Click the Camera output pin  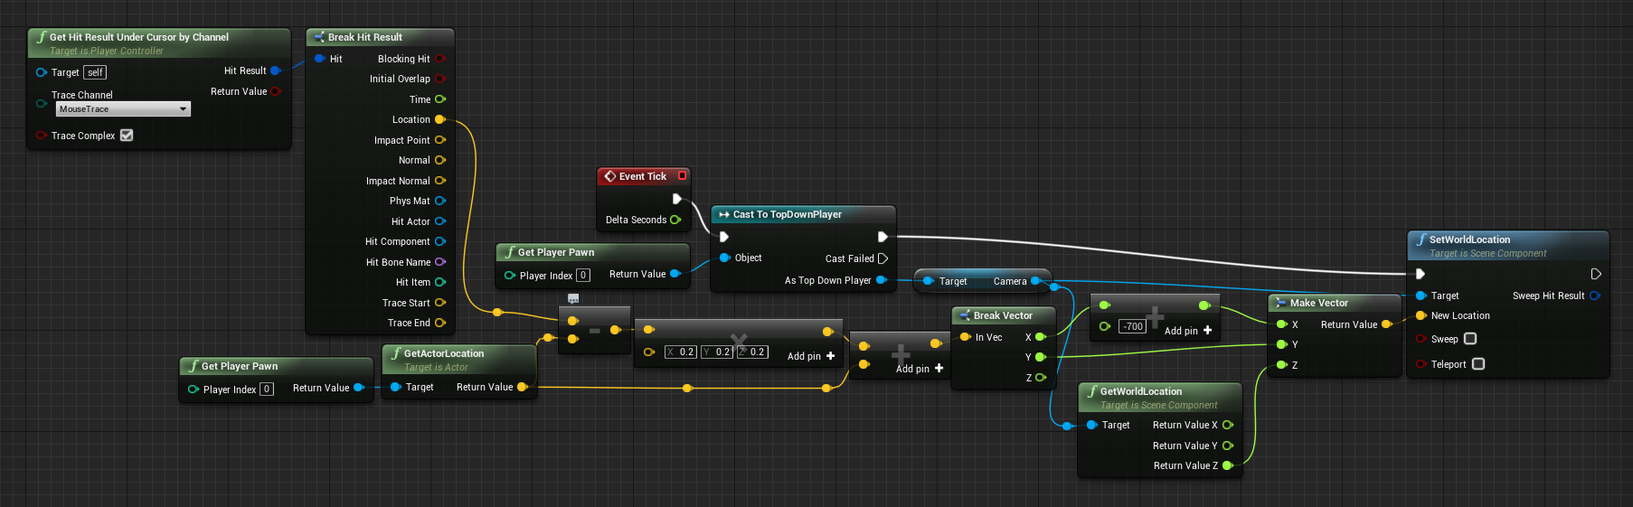point(1036,281)
